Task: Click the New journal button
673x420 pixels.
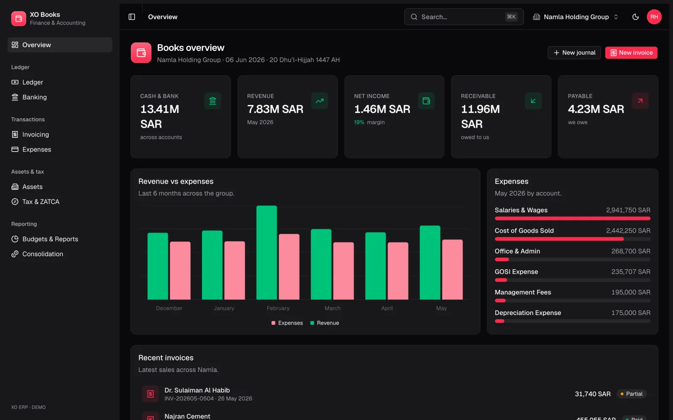Action: click(574, 52)
